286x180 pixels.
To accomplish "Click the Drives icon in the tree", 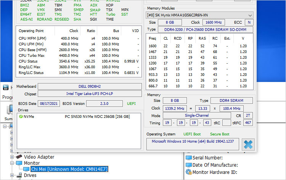I will 19,175.
